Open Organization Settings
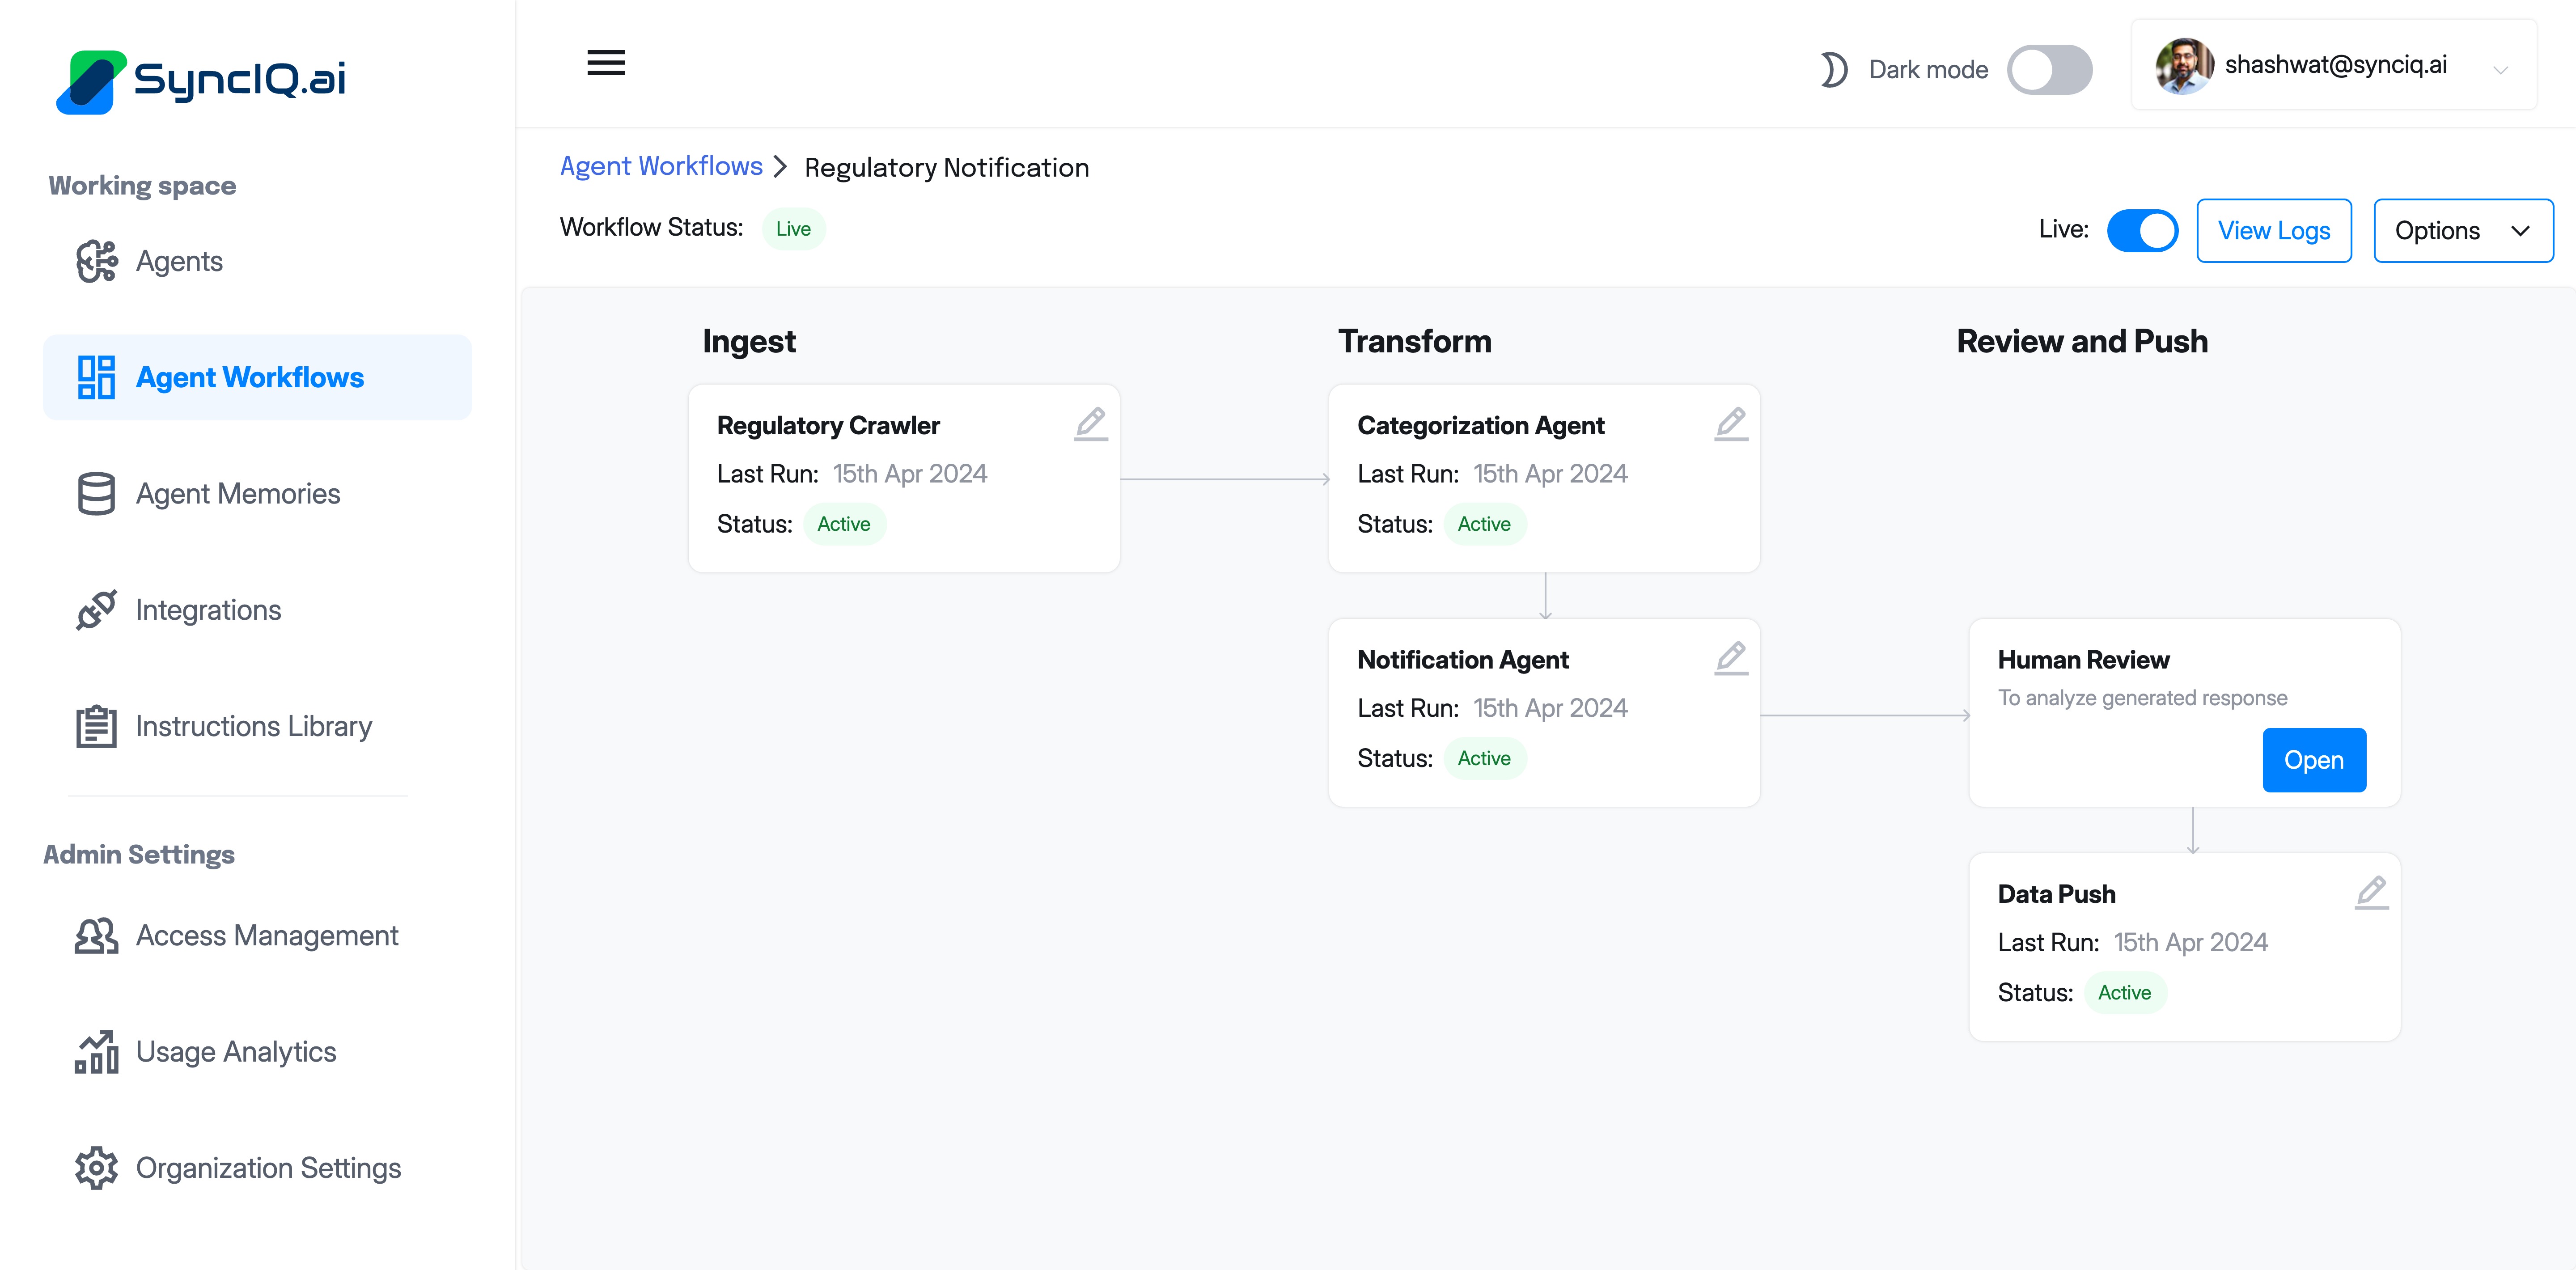 [257, 1168]
